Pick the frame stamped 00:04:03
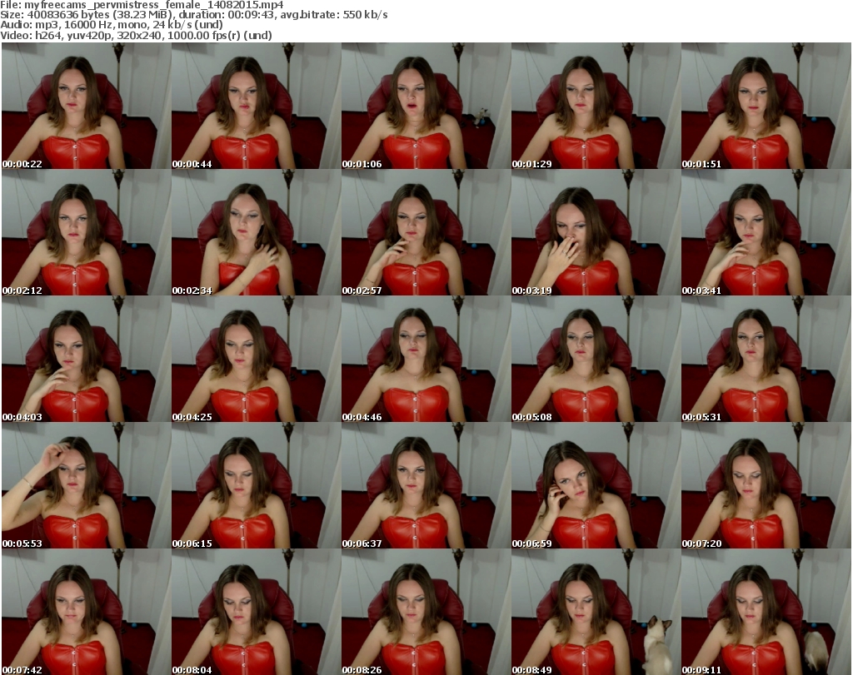 (87, 360)
